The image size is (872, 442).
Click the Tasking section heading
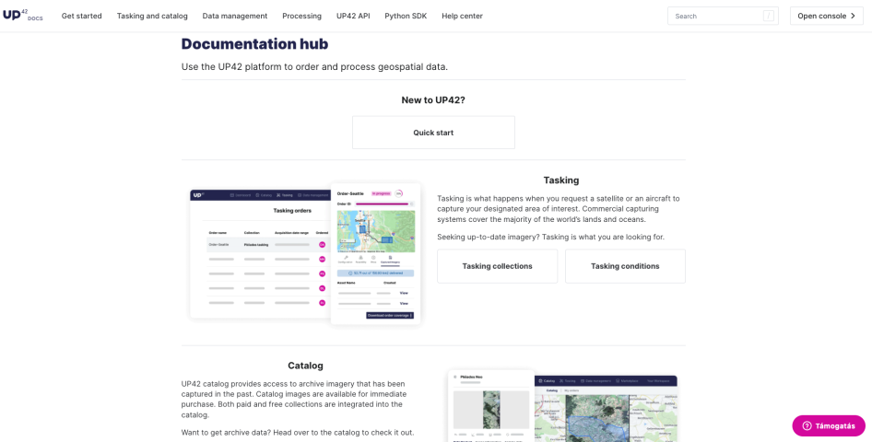[561, 180]
